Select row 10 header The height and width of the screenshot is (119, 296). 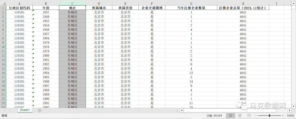click(3, 47)
